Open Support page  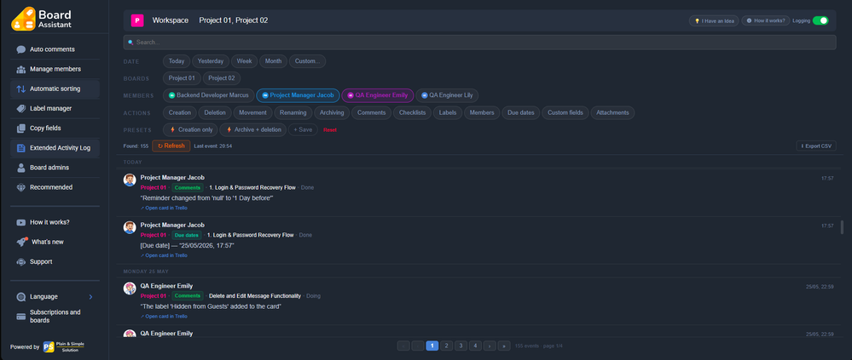pos(55,261)
